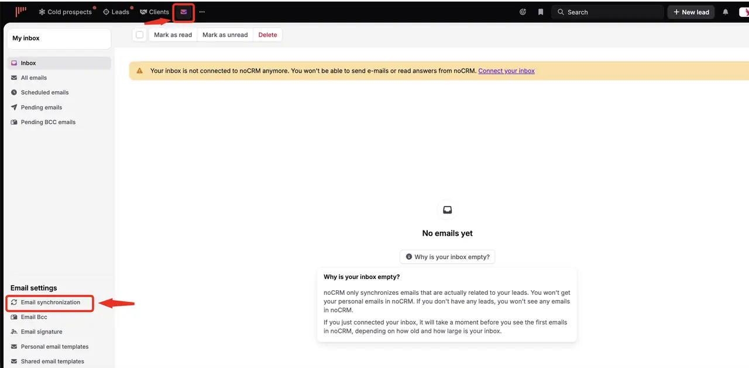Tick the select-all emails checkbox

(x=139, y=35)
